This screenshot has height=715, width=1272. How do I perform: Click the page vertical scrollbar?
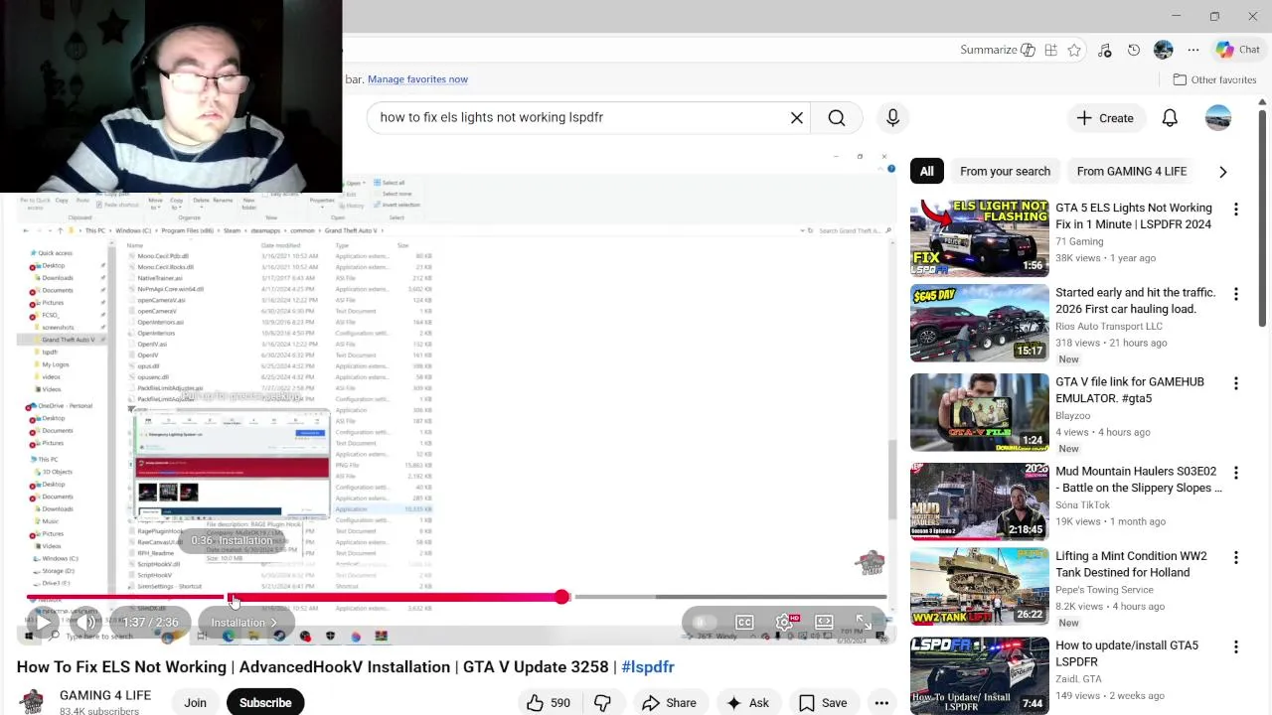[1263, 218]
